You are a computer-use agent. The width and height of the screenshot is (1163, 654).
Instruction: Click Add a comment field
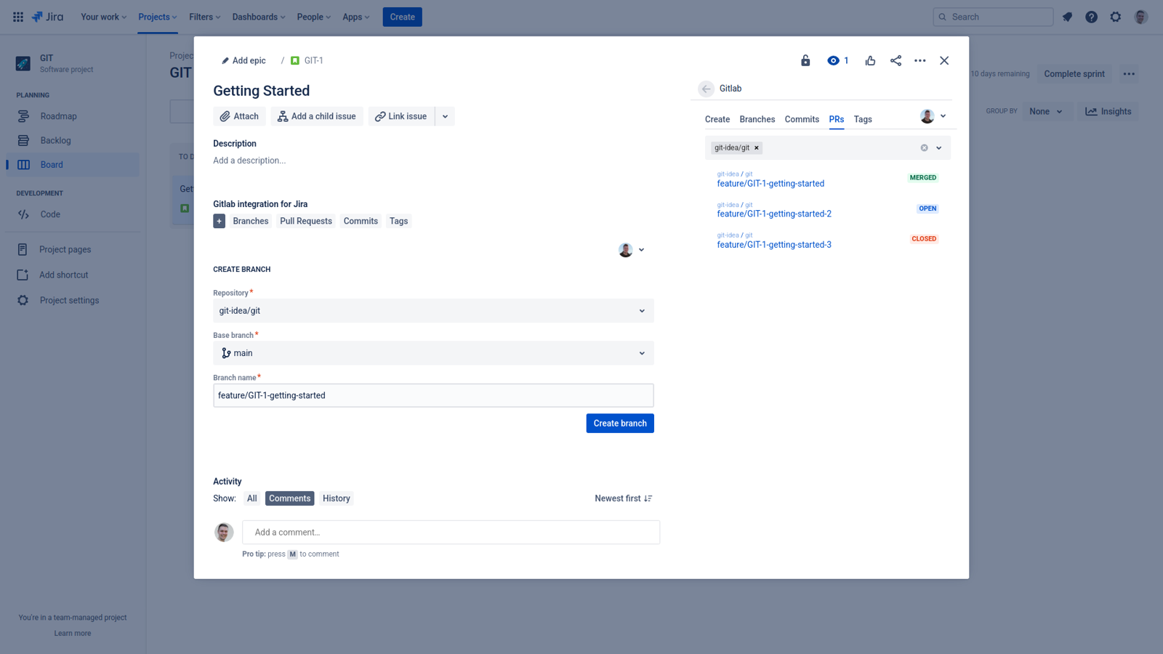(x=451, y=532)
